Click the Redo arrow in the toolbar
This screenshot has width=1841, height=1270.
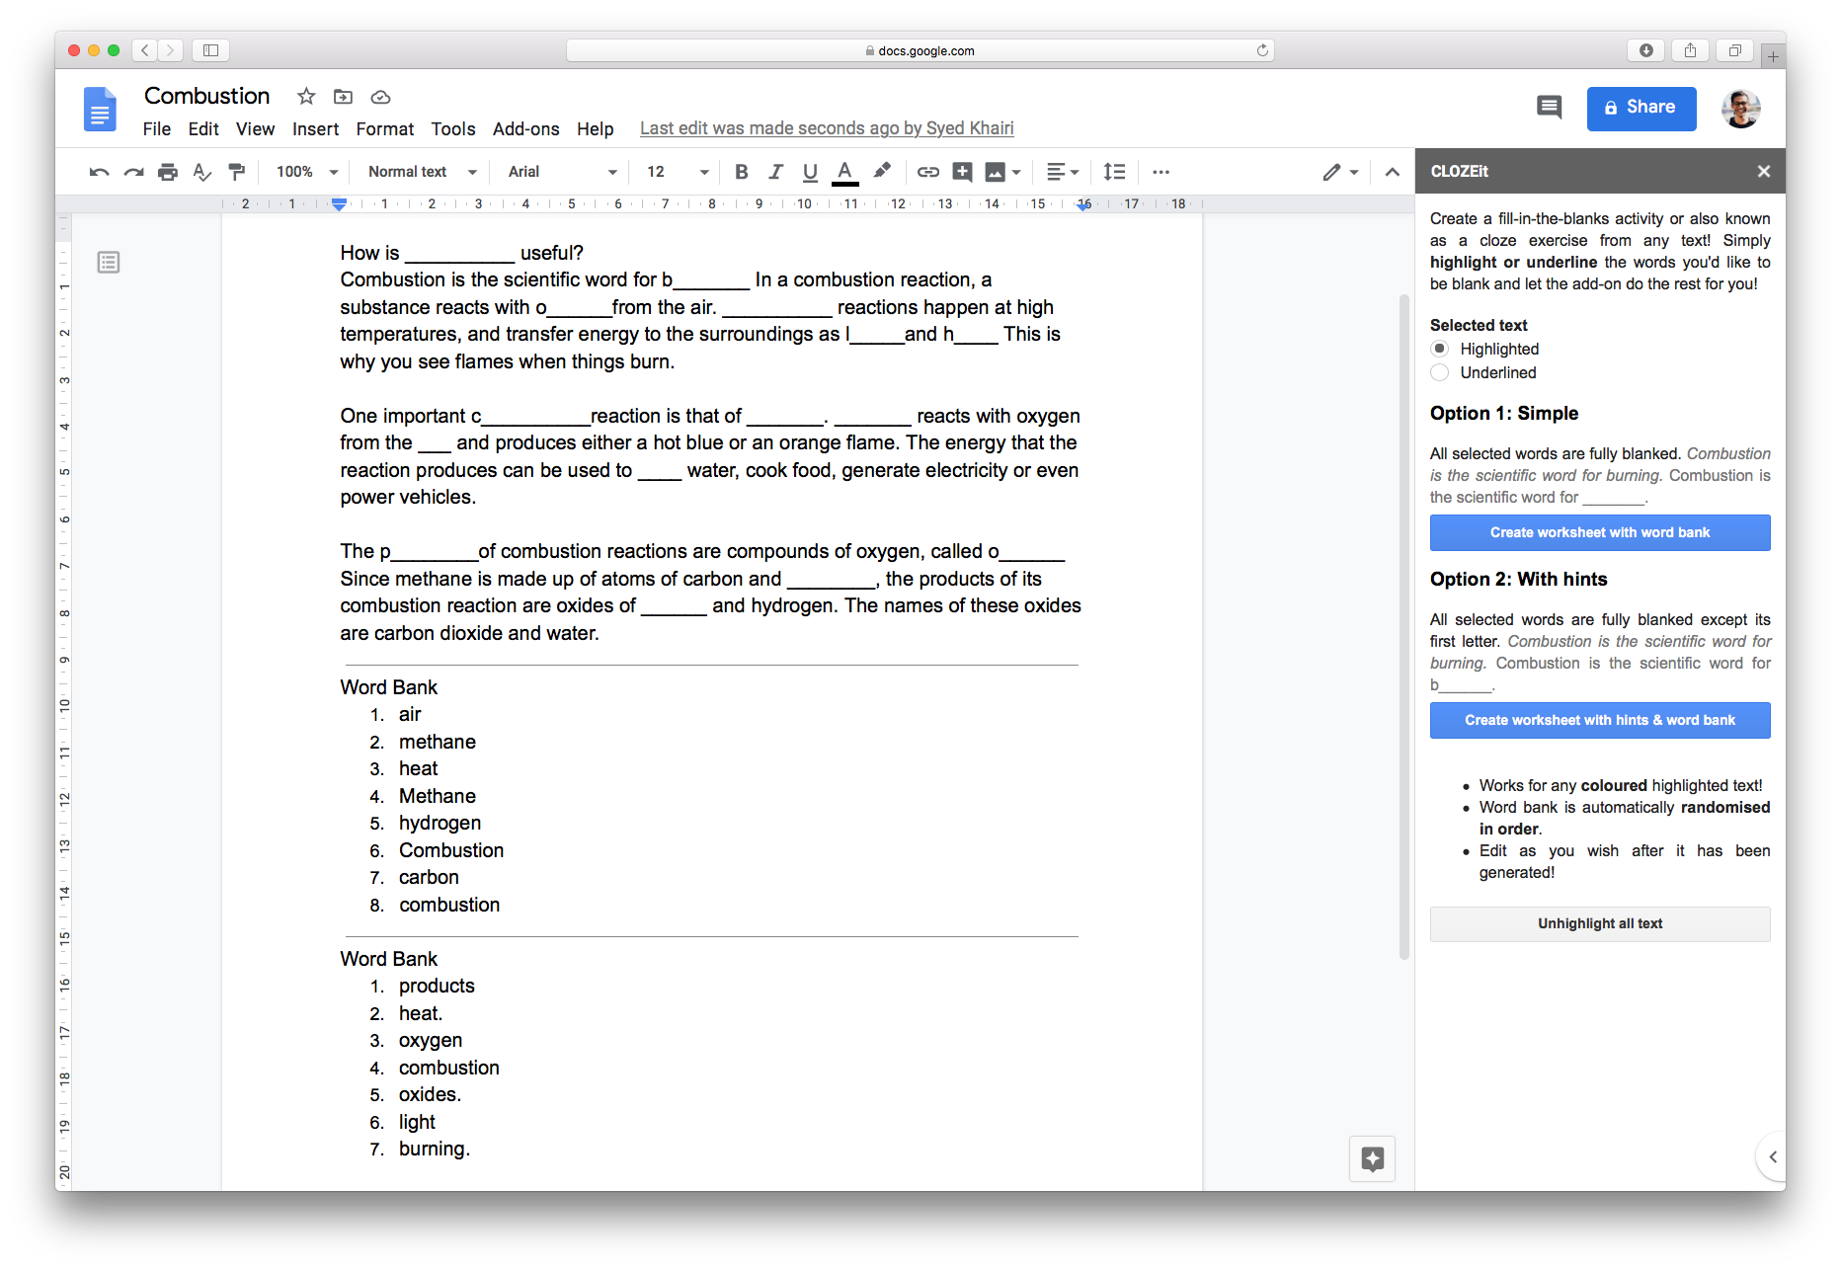tap(133, 172)
